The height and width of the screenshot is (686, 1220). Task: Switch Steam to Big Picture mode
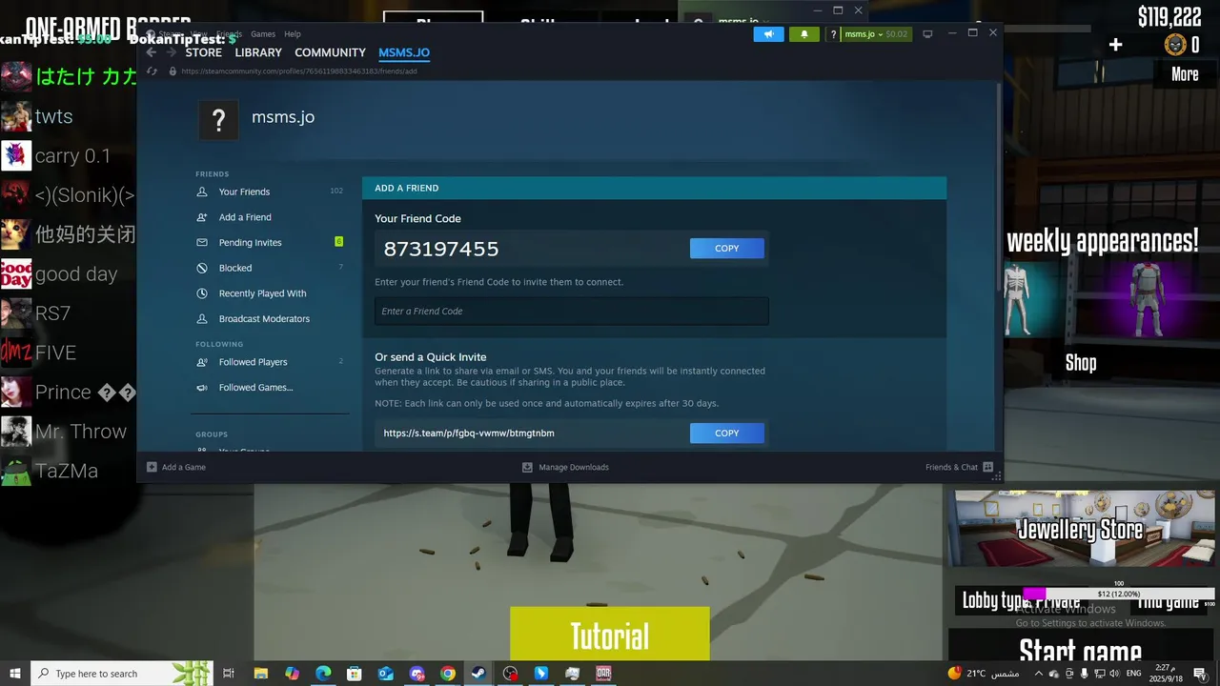[x=927, y=34]
